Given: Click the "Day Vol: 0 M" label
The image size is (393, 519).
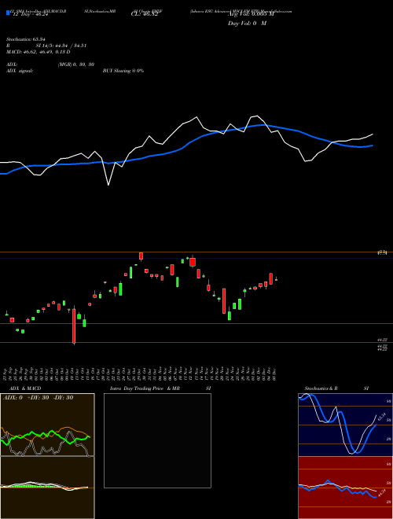Looking at the screenshot, I should coord(247,24).
